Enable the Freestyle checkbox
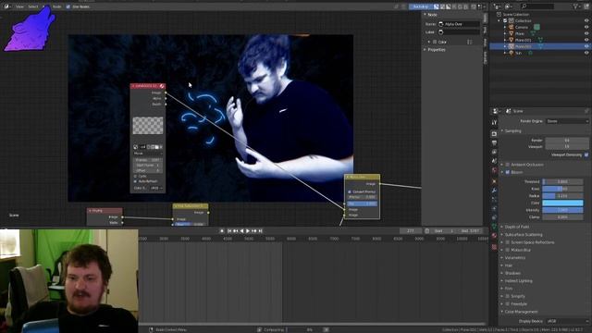The height and width of the screenshot is (333, 592). (x=508, y=304)
